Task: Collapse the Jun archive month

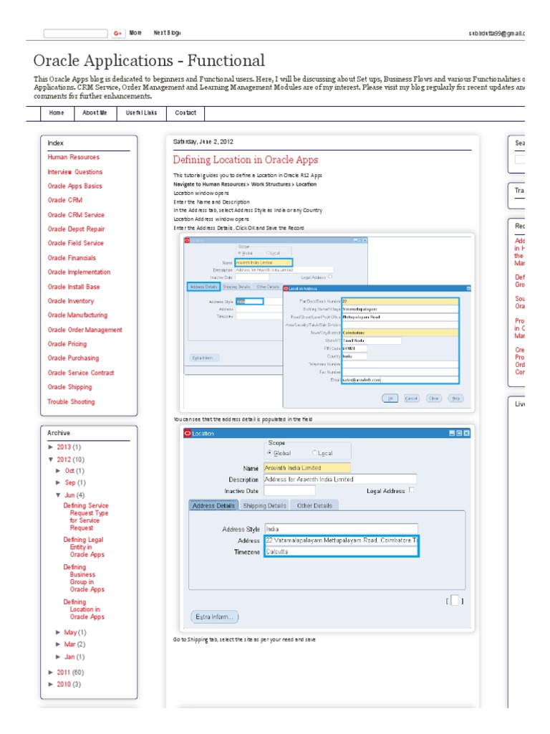Action: 59,495
